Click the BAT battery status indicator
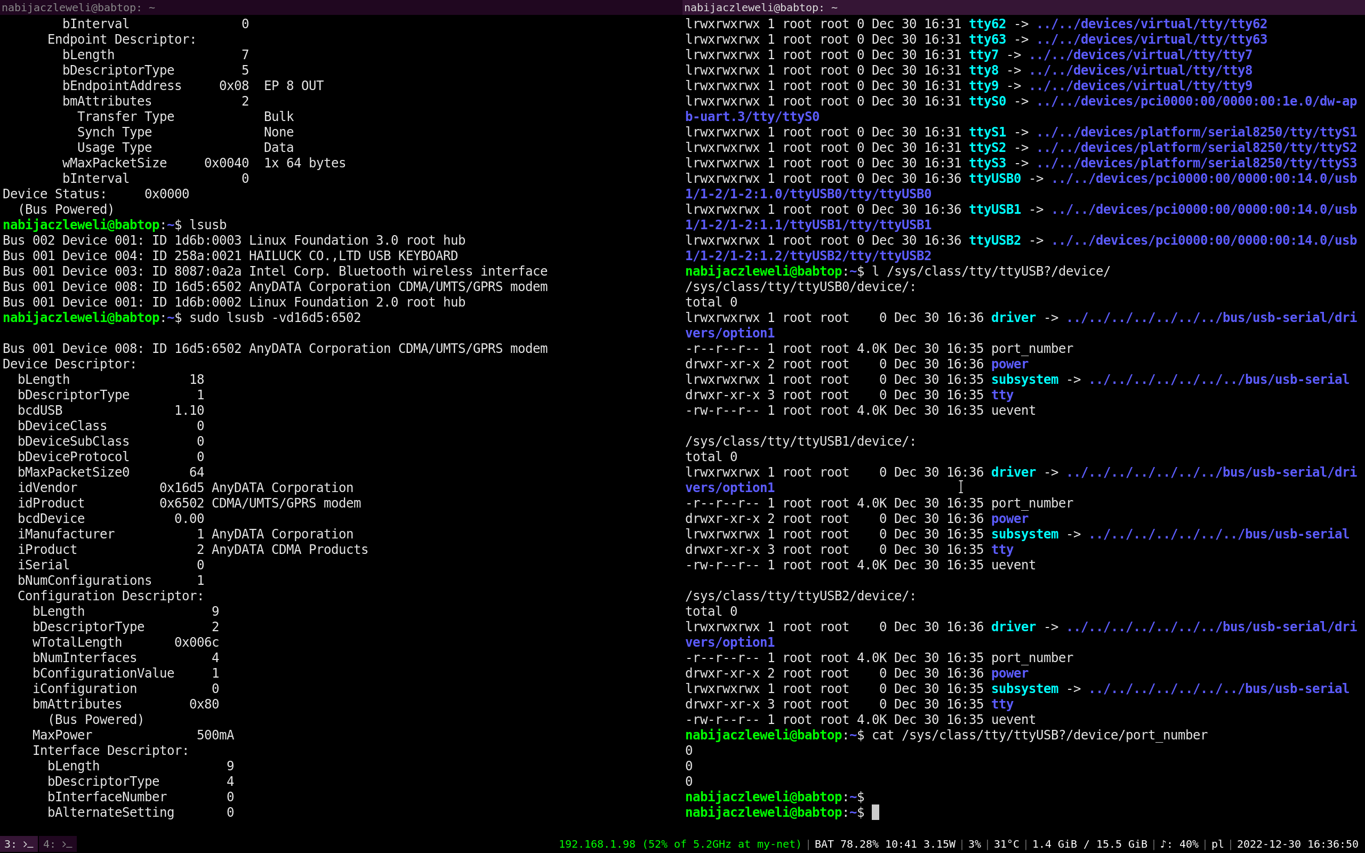The image size is (1365, 853). point(885,844)
